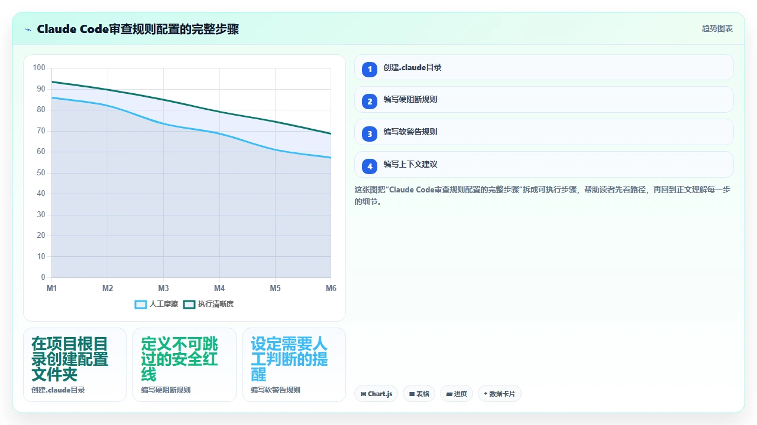Toggle the 人工摩擦 legend color box

141,304
